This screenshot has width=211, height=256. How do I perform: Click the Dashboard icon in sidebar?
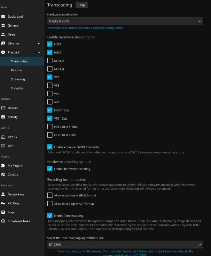3,16
